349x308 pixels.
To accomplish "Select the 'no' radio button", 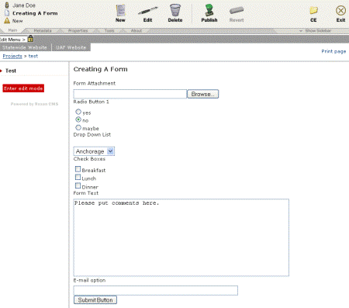I will click(78, 119).
